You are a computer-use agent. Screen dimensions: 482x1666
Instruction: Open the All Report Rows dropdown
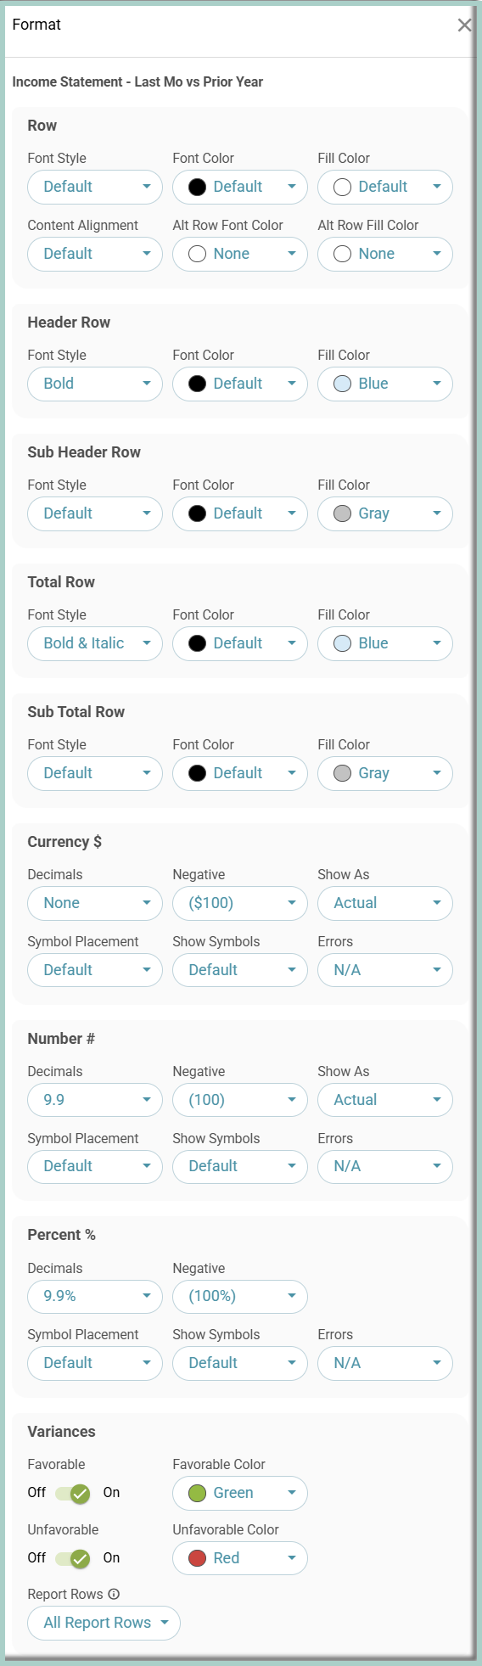pos(104,1623)
